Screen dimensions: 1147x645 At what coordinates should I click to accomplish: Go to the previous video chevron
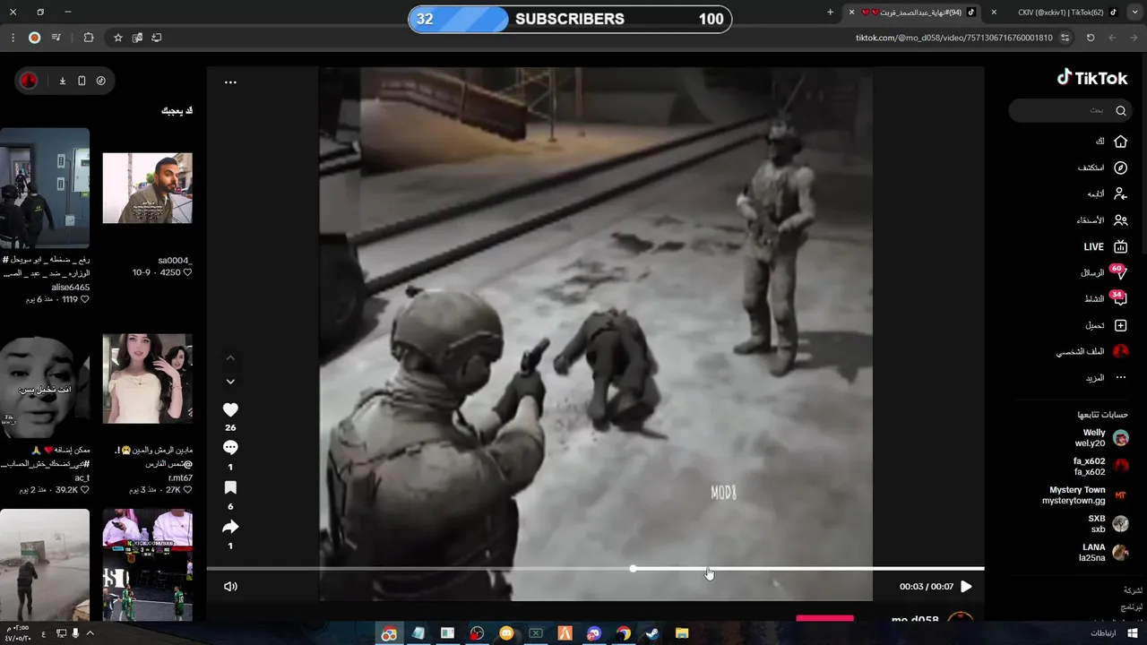(230, 357)
